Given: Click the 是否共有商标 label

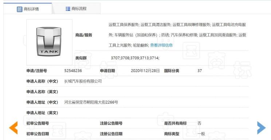Looking at the screenshot, I should [x=176, y=123].
